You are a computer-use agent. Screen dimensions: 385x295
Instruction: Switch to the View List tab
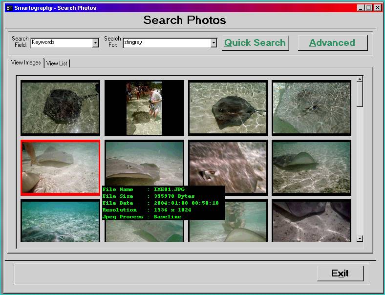[57, 63]
